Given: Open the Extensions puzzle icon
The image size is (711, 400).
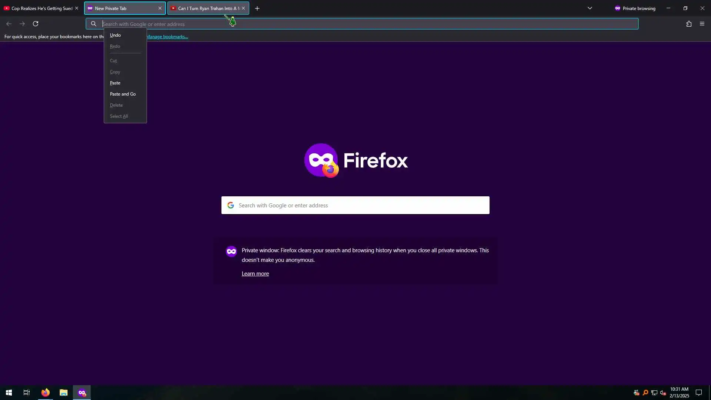Looking at the screenshot, I should (x=689, y=24).
